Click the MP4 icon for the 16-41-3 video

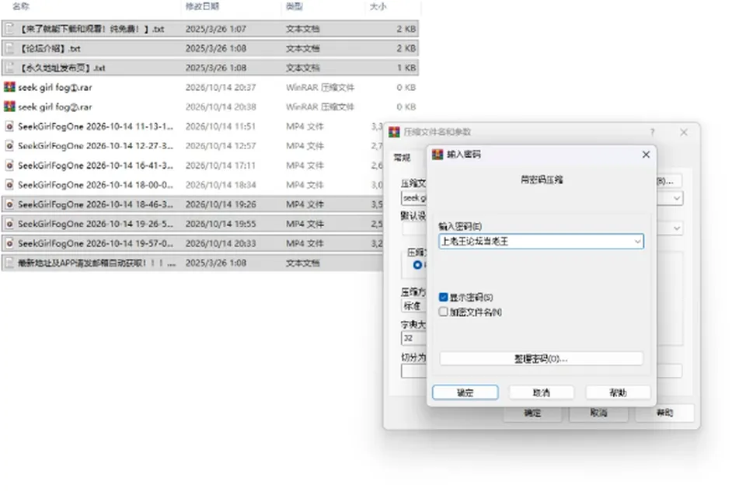[9, 166]
